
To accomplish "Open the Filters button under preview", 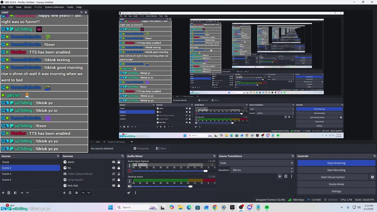I will point(161,148).
